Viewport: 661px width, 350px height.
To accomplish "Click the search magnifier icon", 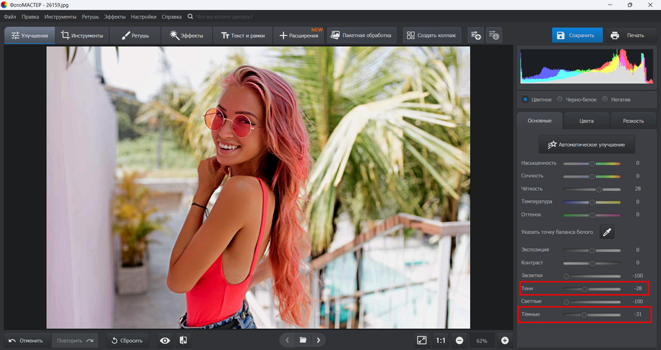I will tap(190, 17).
